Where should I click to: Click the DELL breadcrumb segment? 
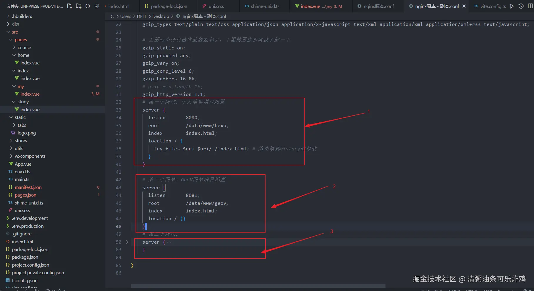pos(142,16)
